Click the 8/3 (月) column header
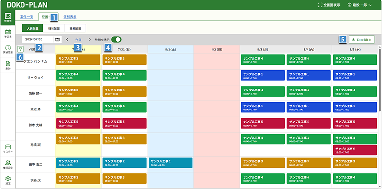The width and height of the screenshot is (382, 189). pyautogui.click(x=263, y=50)
